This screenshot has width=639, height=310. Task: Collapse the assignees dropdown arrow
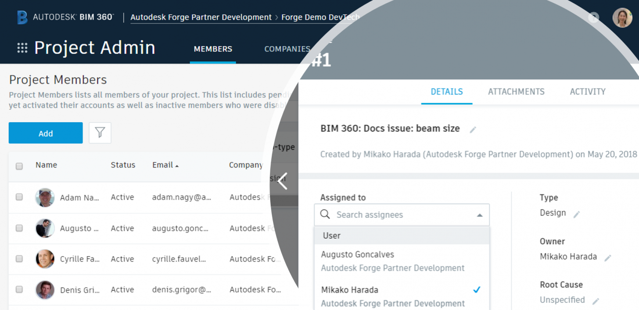480,215
